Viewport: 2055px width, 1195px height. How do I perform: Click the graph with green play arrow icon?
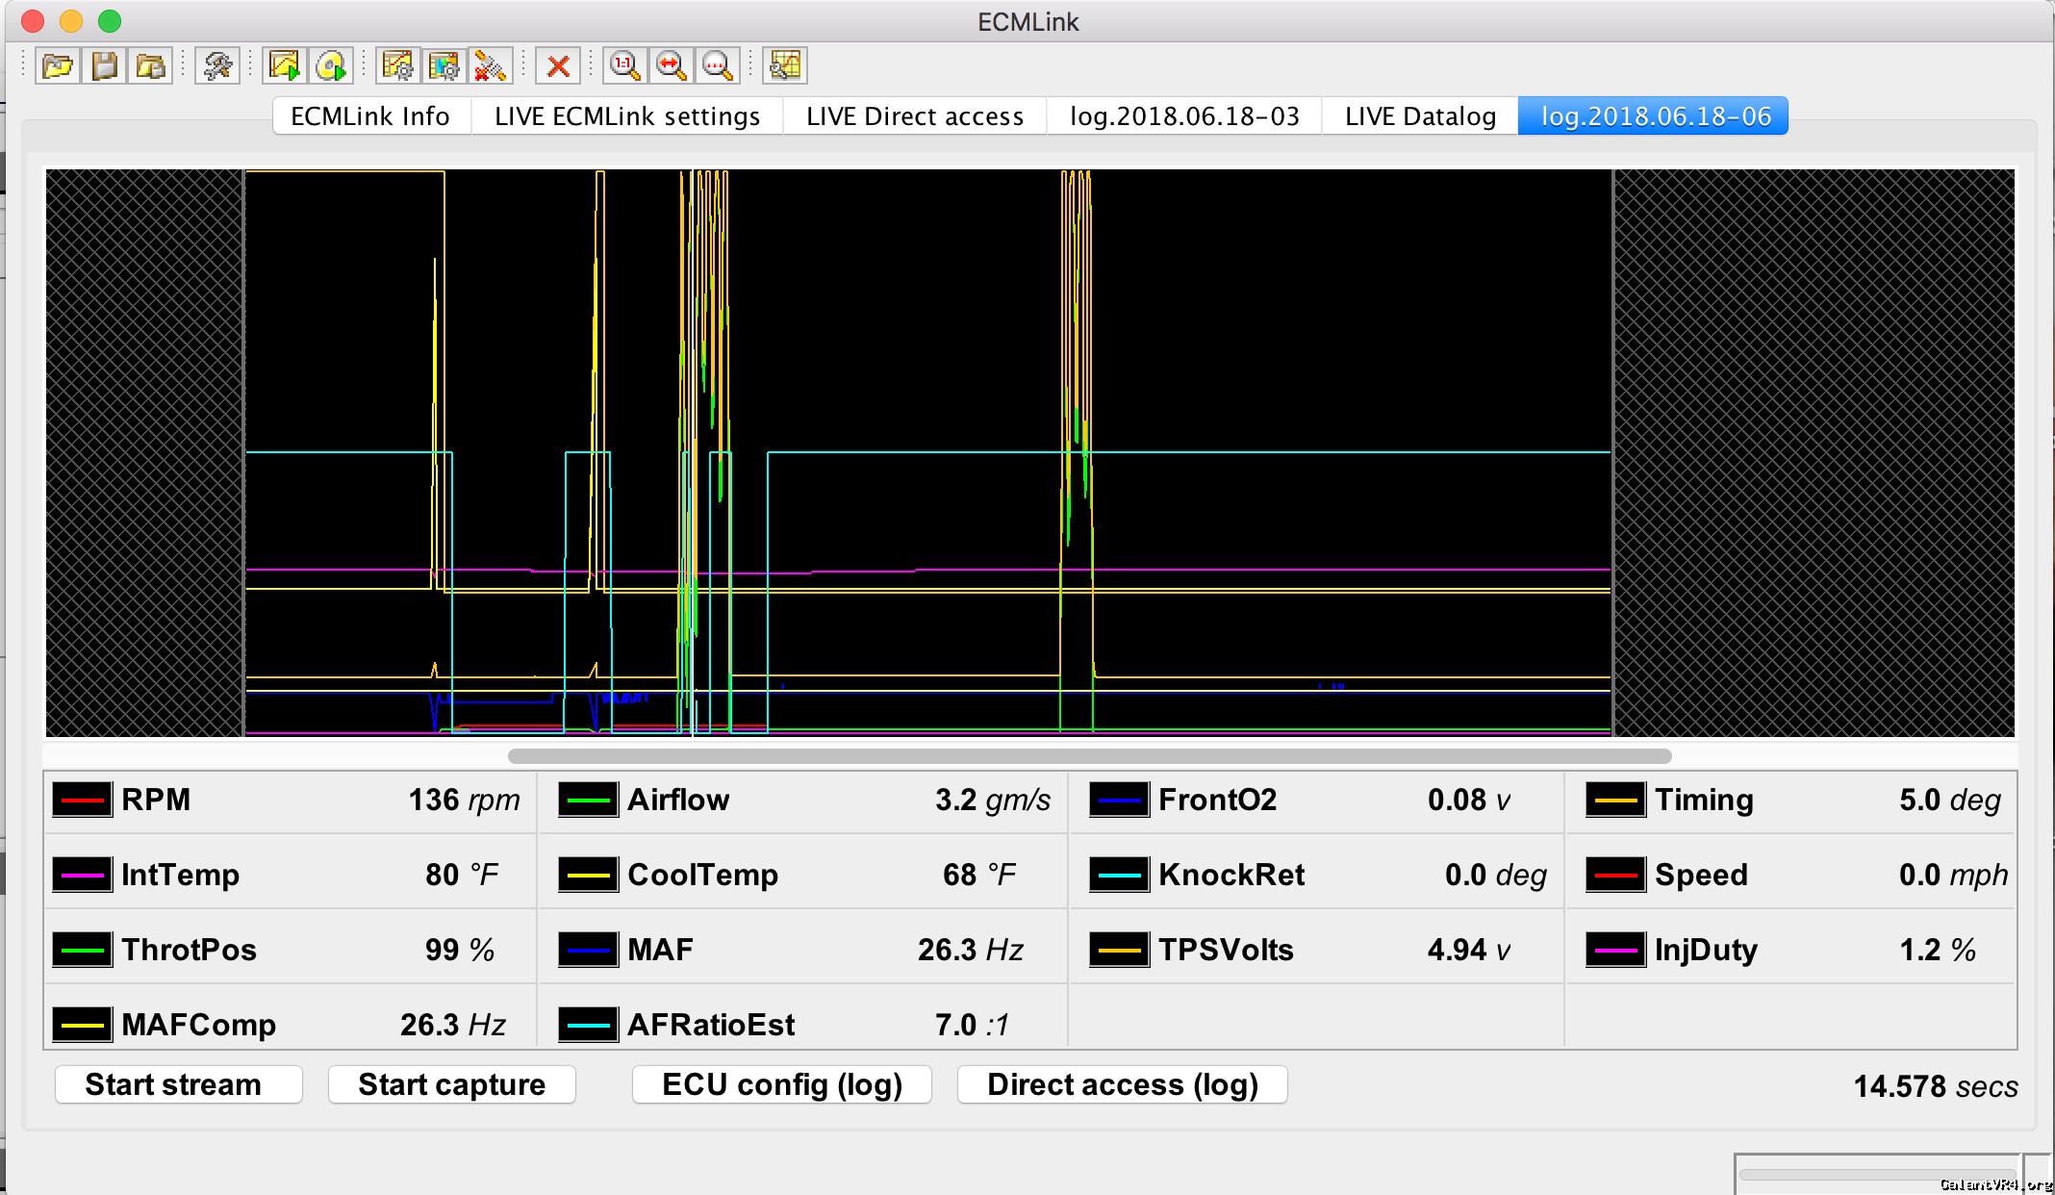(285, 66)
